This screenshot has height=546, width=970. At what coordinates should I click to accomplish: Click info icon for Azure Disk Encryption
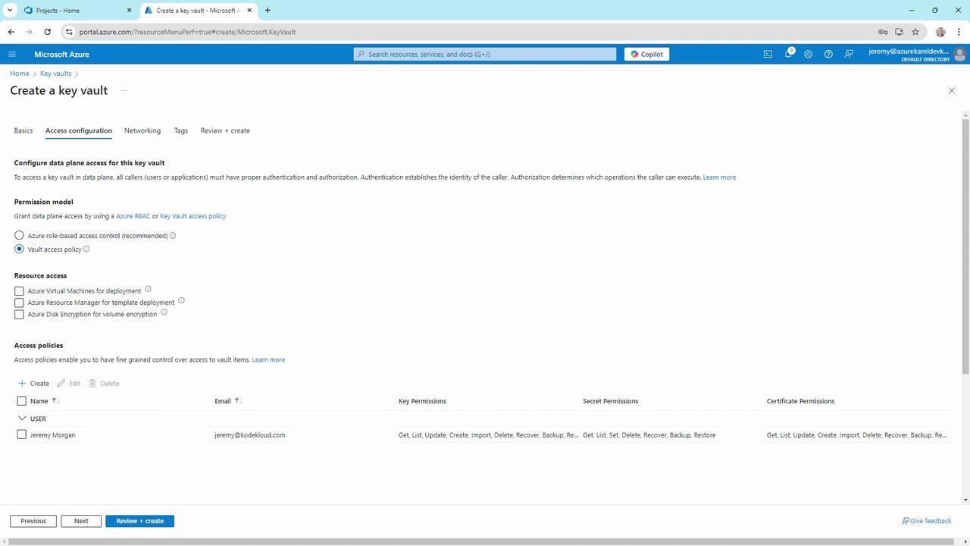(164, 312)
